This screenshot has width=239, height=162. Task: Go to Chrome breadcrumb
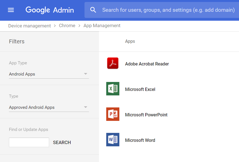pyautogui.click(x=67, y=25)
